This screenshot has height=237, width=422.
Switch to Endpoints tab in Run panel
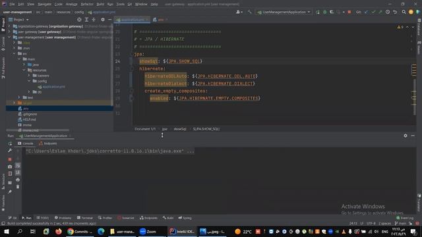coord(48,144)
